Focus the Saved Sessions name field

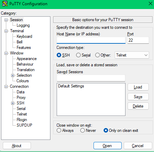pos(91,78)
